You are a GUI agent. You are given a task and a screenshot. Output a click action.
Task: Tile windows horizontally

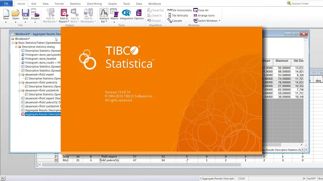(x=179, y=10)
